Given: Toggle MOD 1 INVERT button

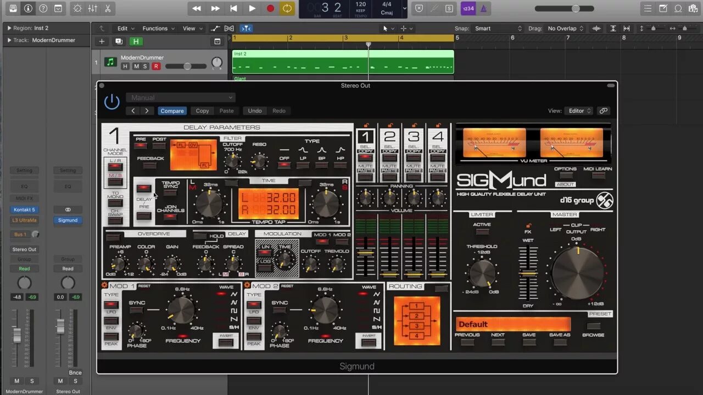Looking at the screenshot, I should [x=226, y=342].
